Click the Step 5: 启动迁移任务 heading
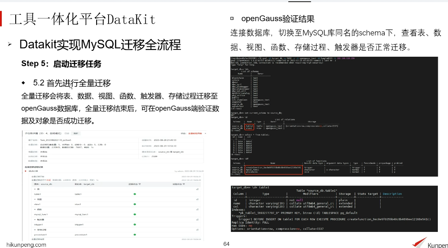This screenshot has width=448, height=248. [x=61, y=63]
